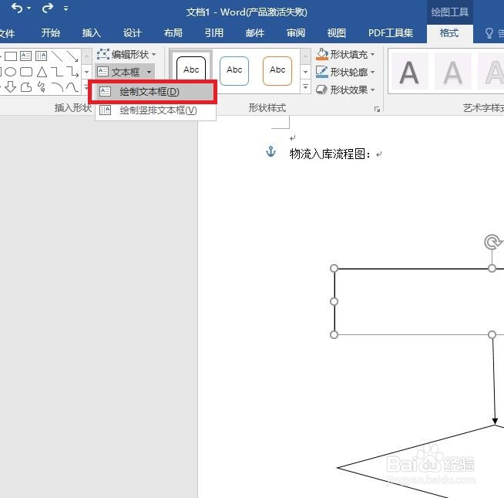Click the 形状轮廓 pen icon
Screen dimensions: 504x498
(x=322, y=72)
